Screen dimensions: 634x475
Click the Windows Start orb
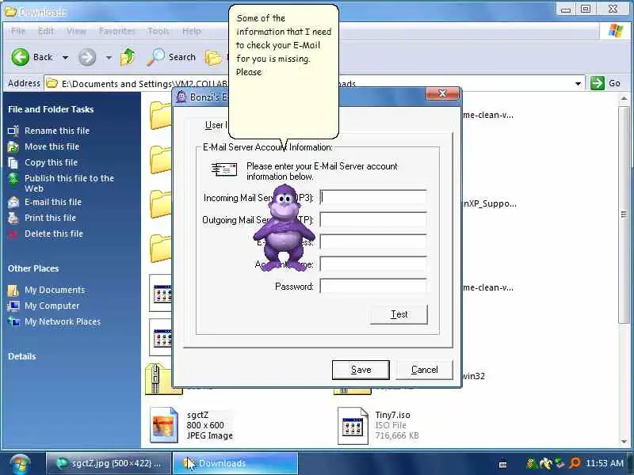(19, 464)
